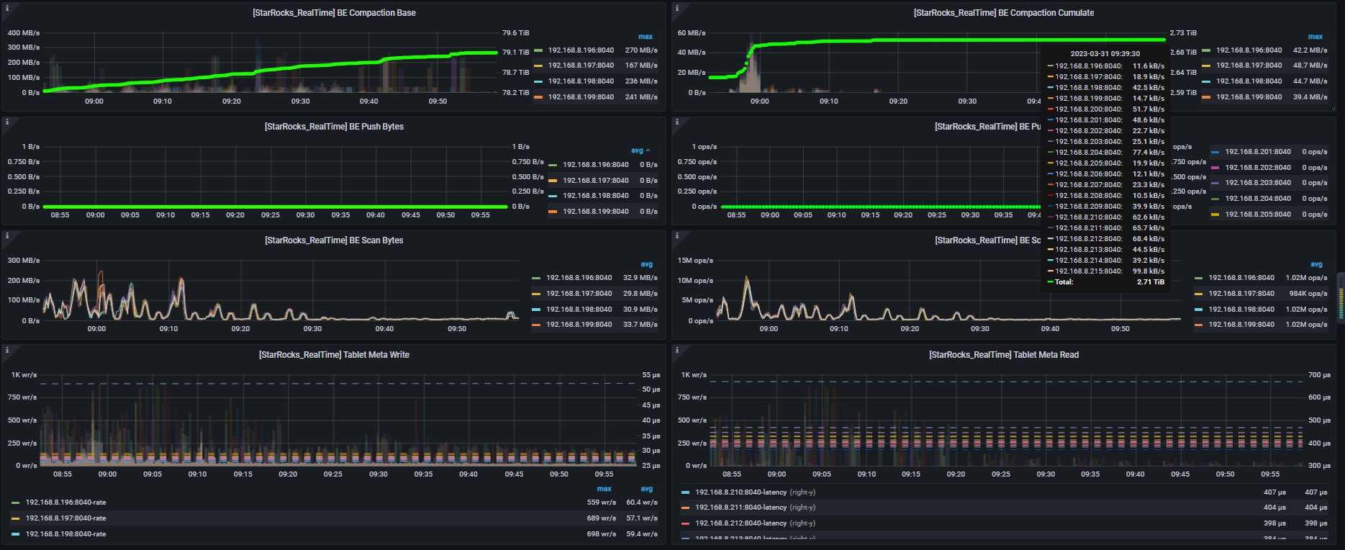Image resolution: width=1345 pixels, height=550 pixels.
Task: Click color swatch of 192.168.8.198:8040 in BE Compaction Base
Action: coord(538,81)
